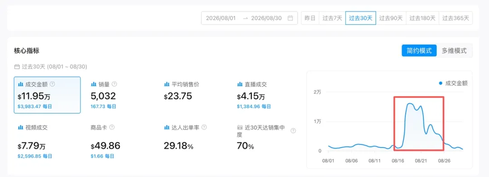Select the 过去180天 time range tab
The height and width of the screenshot is (177, 489).
click(x=422, y=18)
